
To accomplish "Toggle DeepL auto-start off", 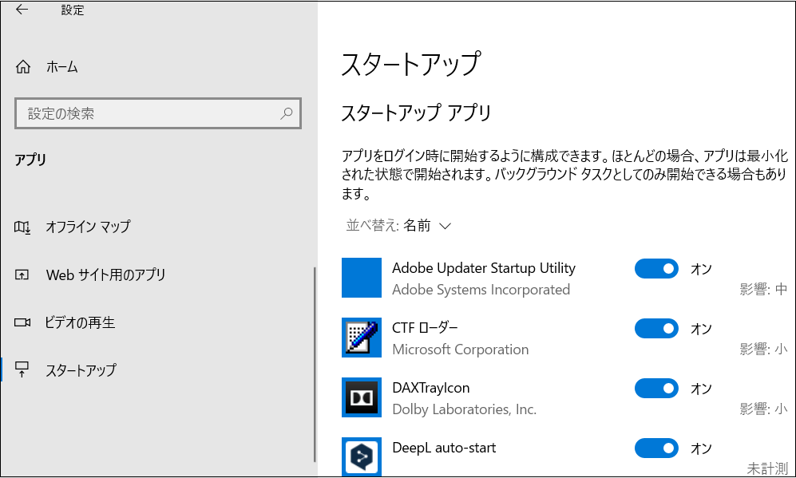I will tap(656, 448).
